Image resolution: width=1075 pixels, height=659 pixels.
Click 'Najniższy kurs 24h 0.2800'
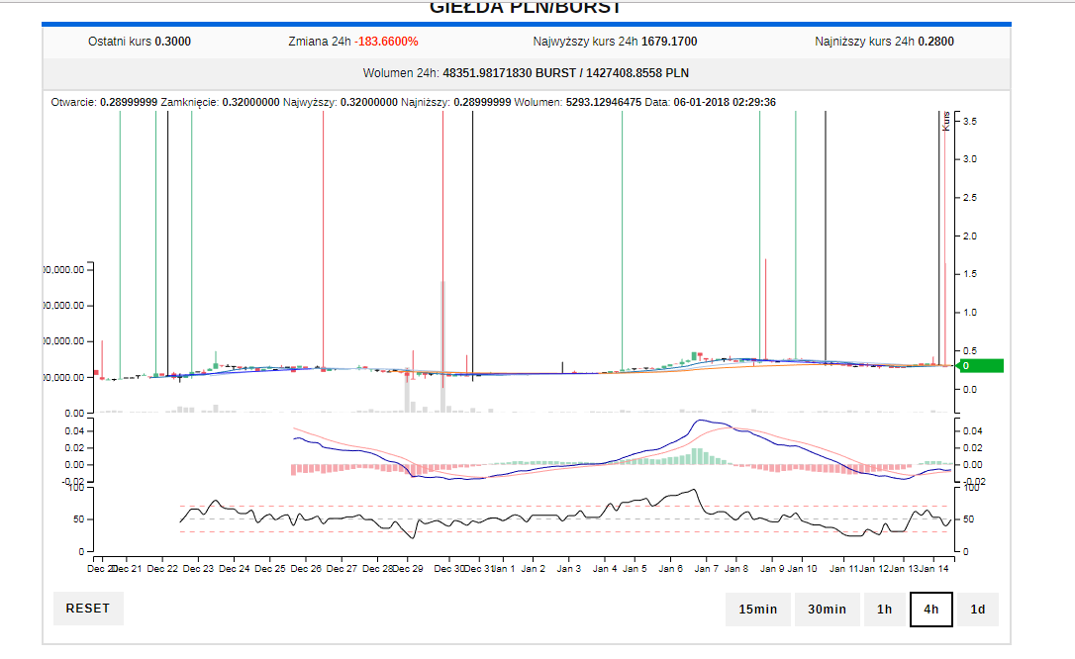coord(884,42)
